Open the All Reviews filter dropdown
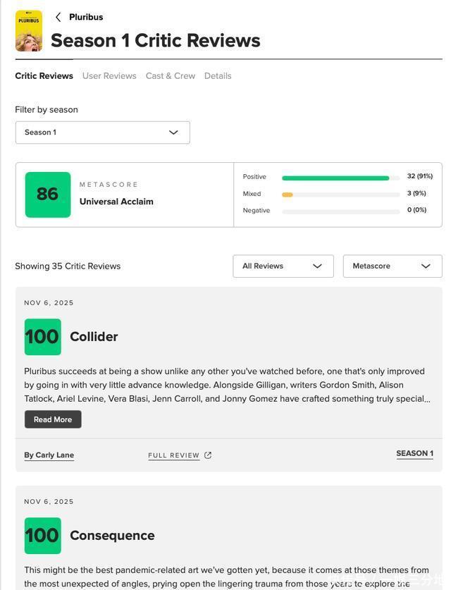 click(283, 266)
